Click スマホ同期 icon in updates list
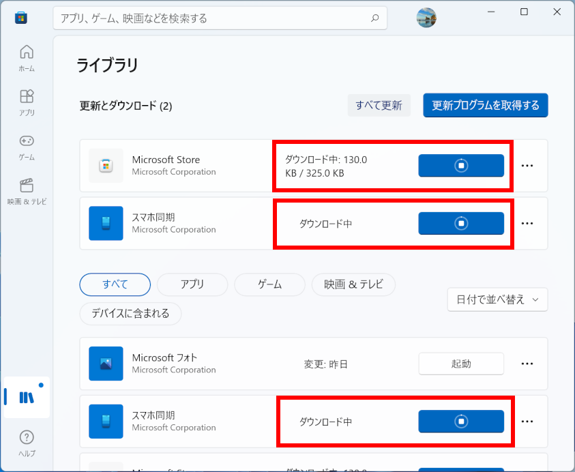Screen dimensions: 575x472 [x=106, y=223]
